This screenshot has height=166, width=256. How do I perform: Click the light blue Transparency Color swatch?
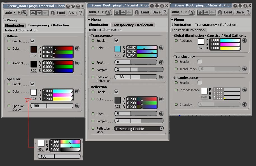118,49
